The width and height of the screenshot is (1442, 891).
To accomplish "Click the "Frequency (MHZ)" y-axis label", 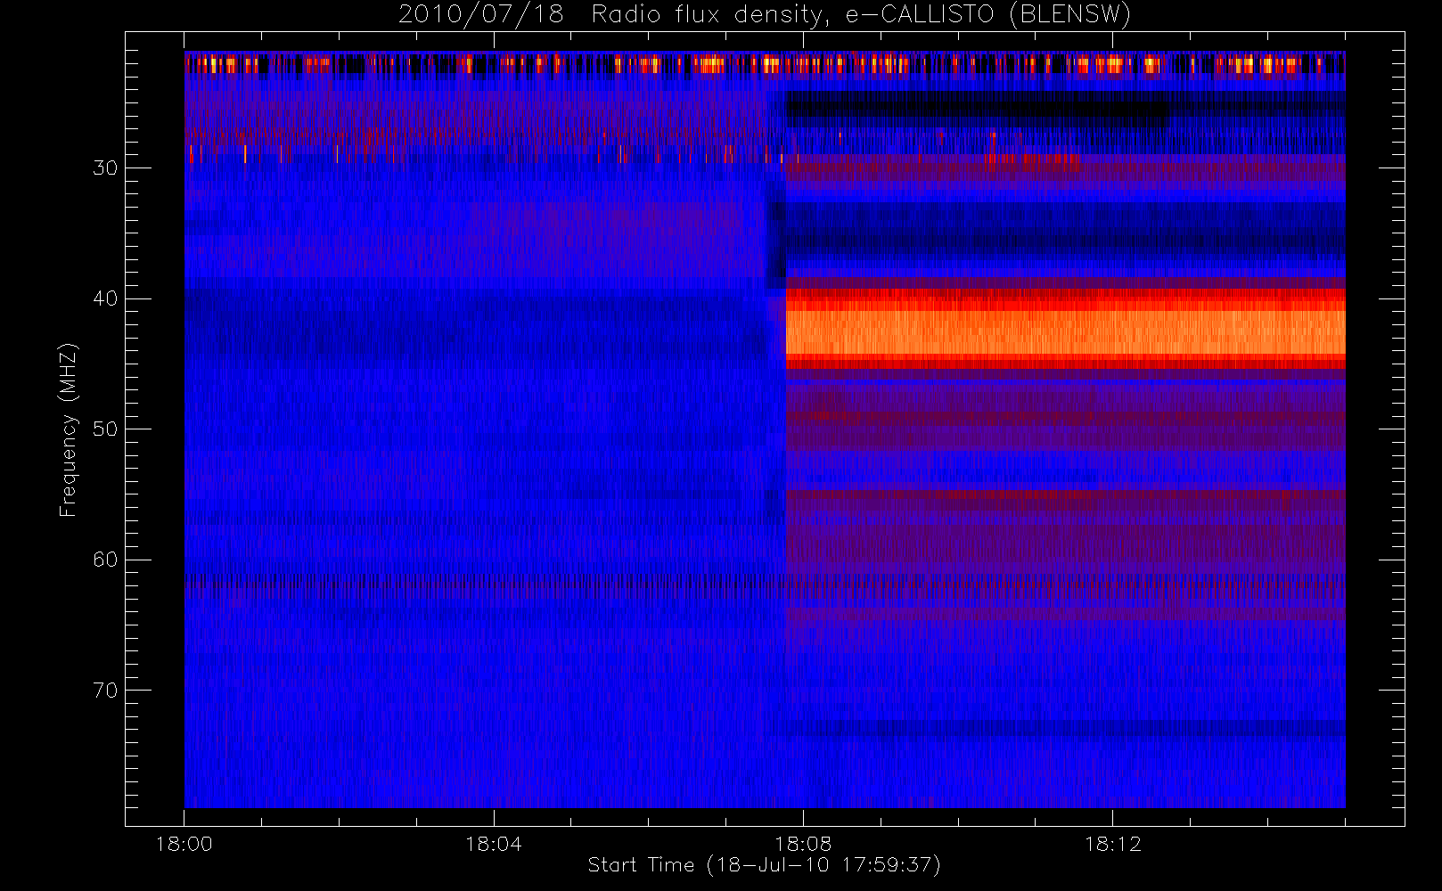I will tap(69, 429).
